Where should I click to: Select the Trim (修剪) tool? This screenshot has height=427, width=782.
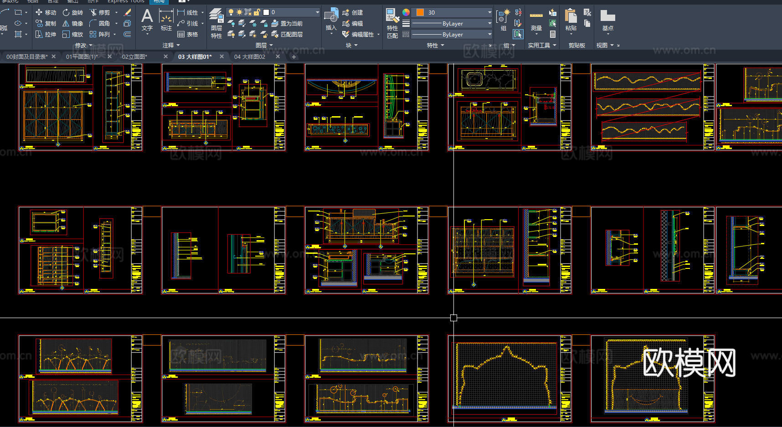coord(100,12)
